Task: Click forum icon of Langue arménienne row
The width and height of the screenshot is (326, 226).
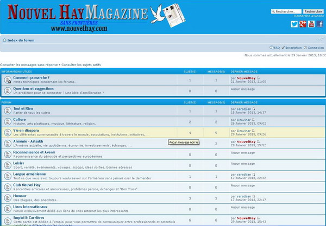Action: [8, 176]
